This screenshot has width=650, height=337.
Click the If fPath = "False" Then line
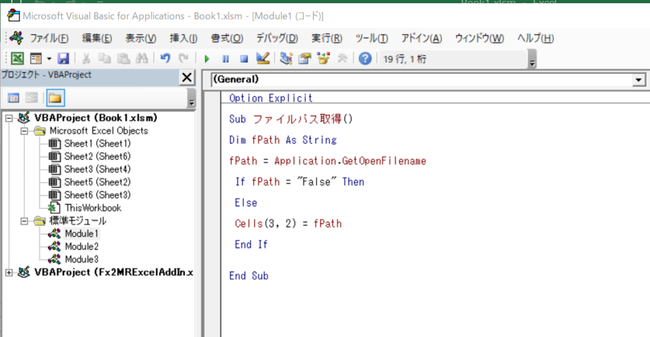[x=300, y=182]
